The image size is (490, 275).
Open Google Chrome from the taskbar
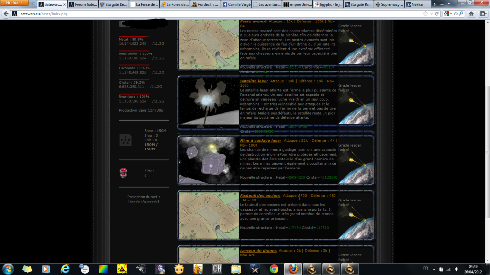tap(274, 269)
